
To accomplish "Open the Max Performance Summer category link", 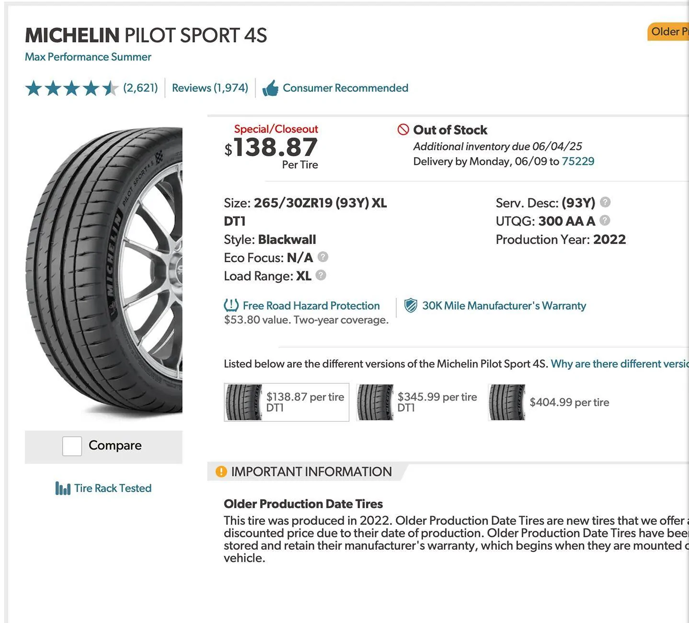I will click(88, 57).
